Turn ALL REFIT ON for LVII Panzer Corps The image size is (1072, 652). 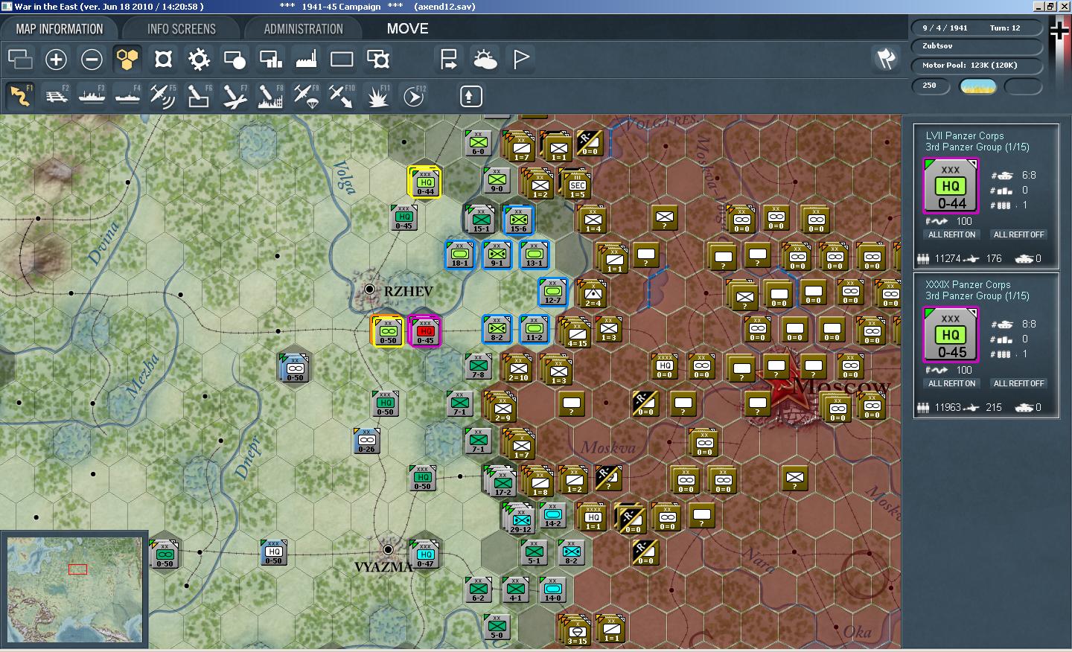pyautogui.click(x=951, y=234)
